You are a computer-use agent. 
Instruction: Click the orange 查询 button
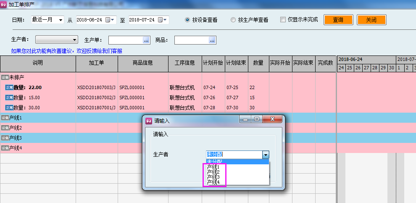[x=338, y=20]
